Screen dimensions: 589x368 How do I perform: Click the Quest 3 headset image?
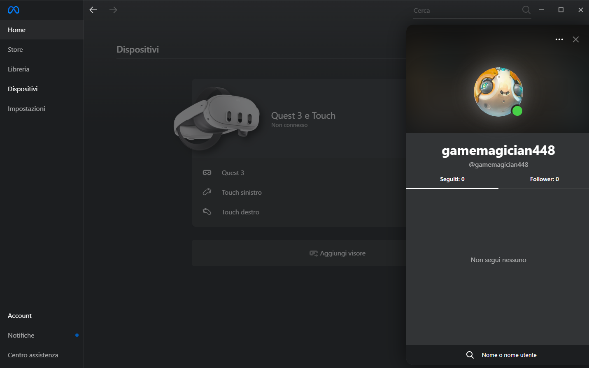217,118
